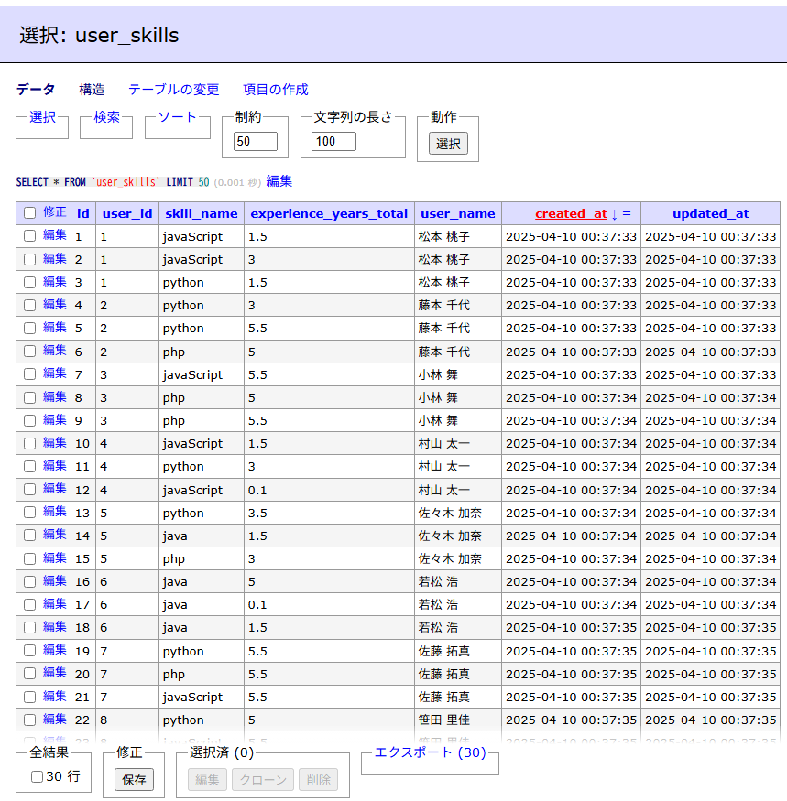Open テーブルの変更 link
787x801 pixels.
(173, 90)
